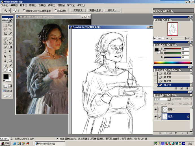
Task: Select the Slice tool
Action: [10, 34]
